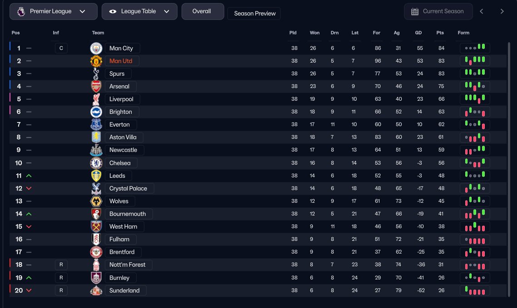The height and width of the screenshot is (308, 517).
Task: Click the West Ham club crest
Action: [96, 226]
